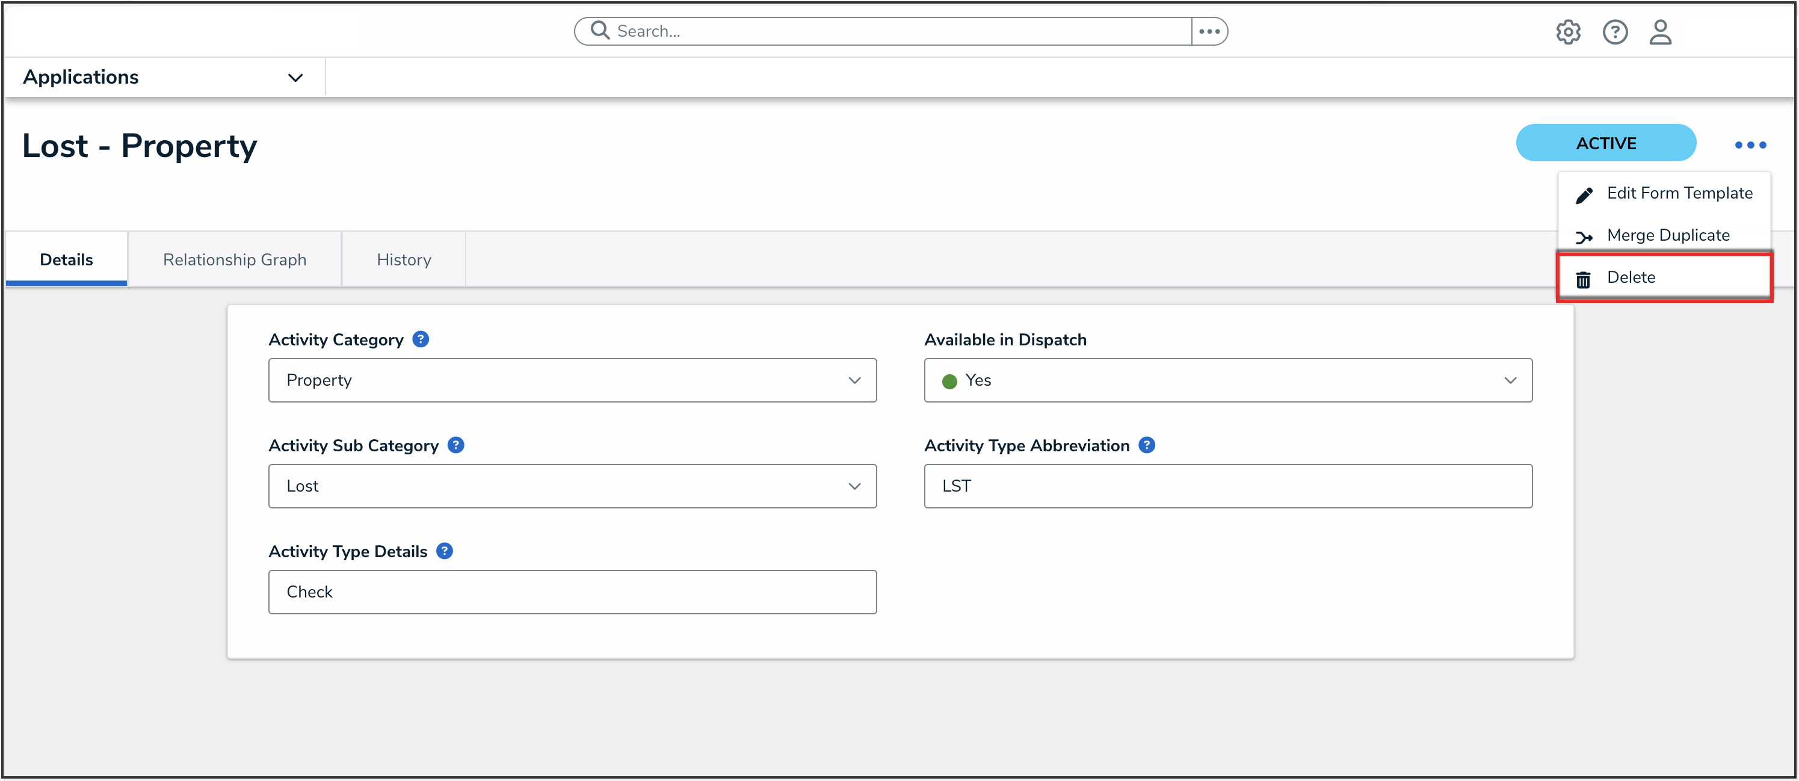Screen dimensions: 1799x781
Task: Select Edit Form Template menu option
Action: (x=1678, y=194)
